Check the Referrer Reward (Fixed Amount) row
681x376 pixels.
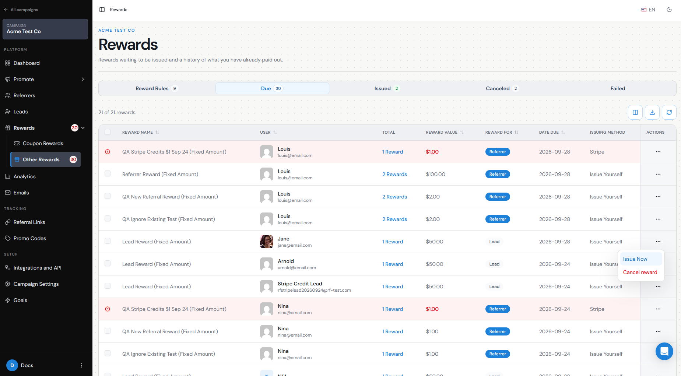click(108, 173)
